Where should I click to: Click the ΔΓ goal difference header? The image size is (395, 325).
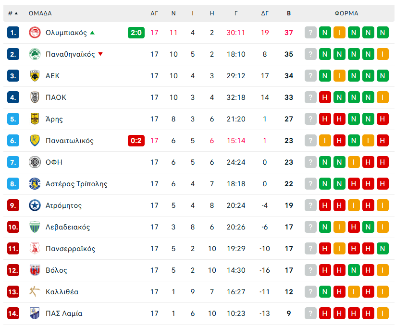click(265, 13)
